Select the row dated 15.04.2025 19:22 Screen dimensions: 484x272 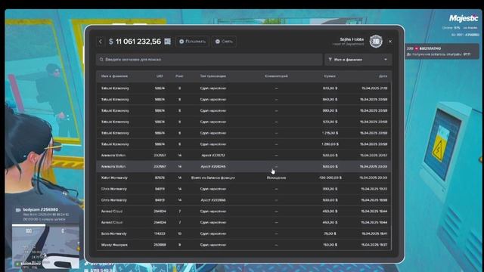[x=244, y=189]
